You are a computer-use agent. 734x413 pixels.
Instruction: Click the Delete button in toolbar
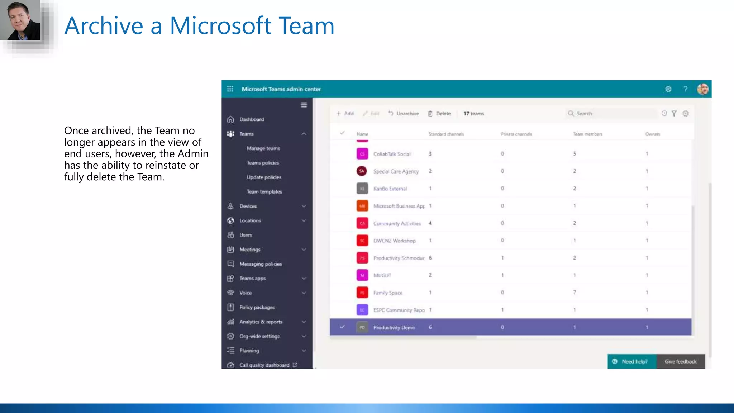(439, 114)
